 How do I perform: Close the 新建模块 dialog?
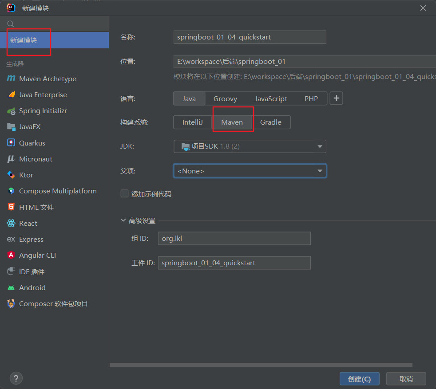tap(423, 8)
